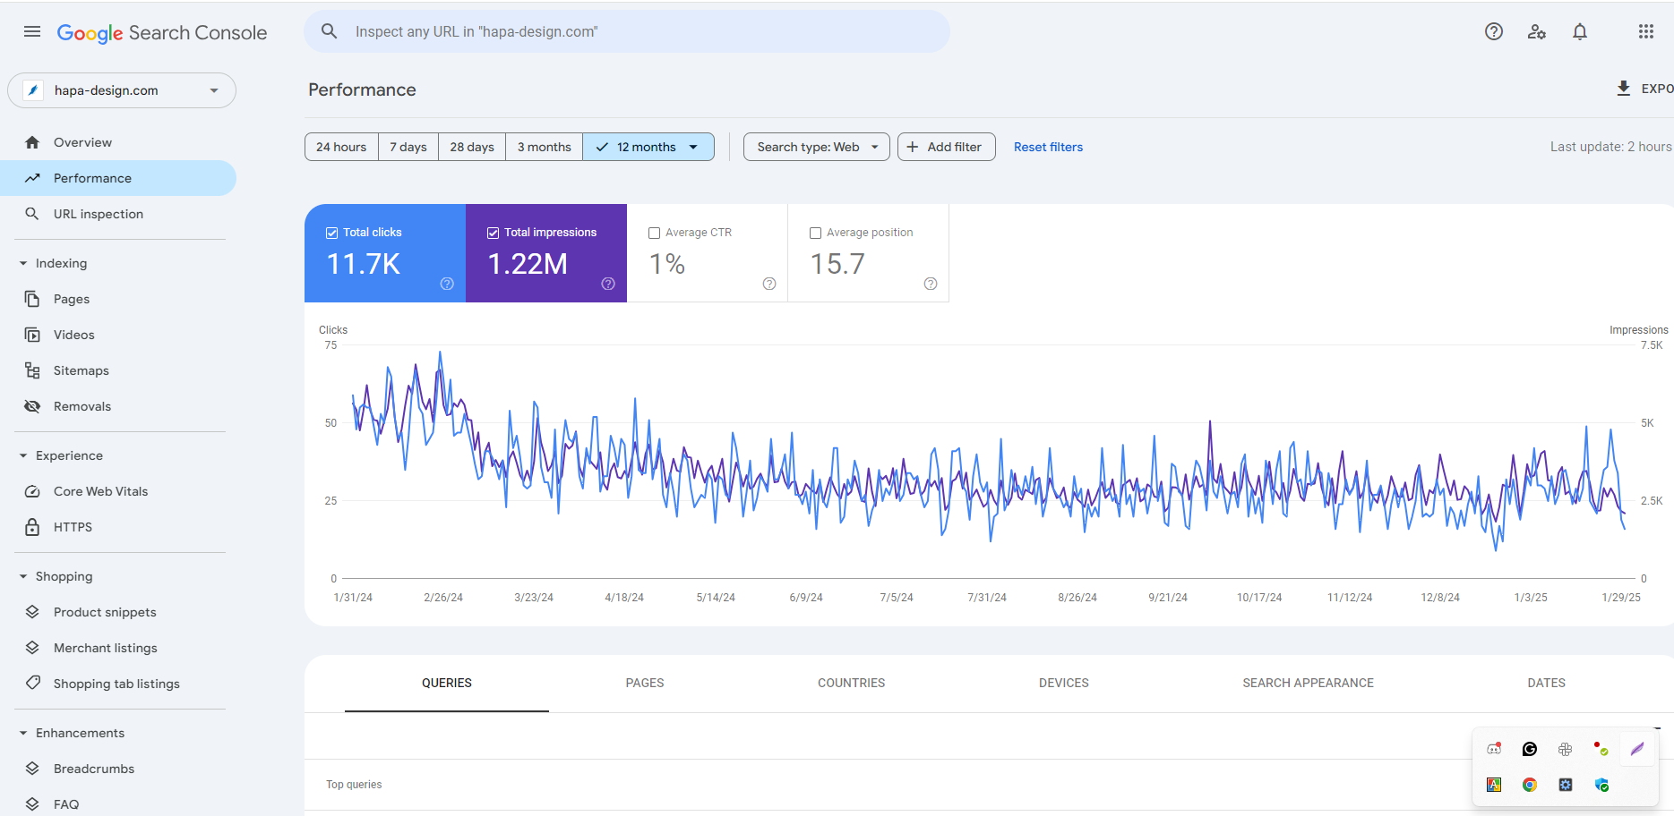Image resolution: width=1674 pixels, height=816 pixels.
Task: Click the purple feather tray icon
Action: (x=1637, y=749)
